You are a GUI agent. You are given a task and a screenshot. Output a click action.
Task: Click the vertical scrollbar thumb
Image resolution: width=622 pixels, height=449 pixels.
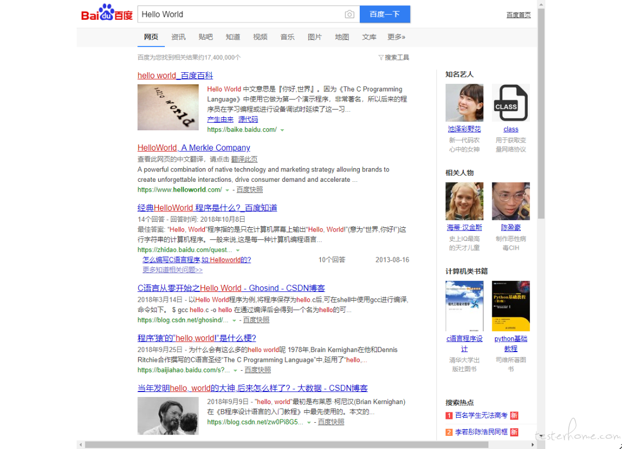(541, 113)
